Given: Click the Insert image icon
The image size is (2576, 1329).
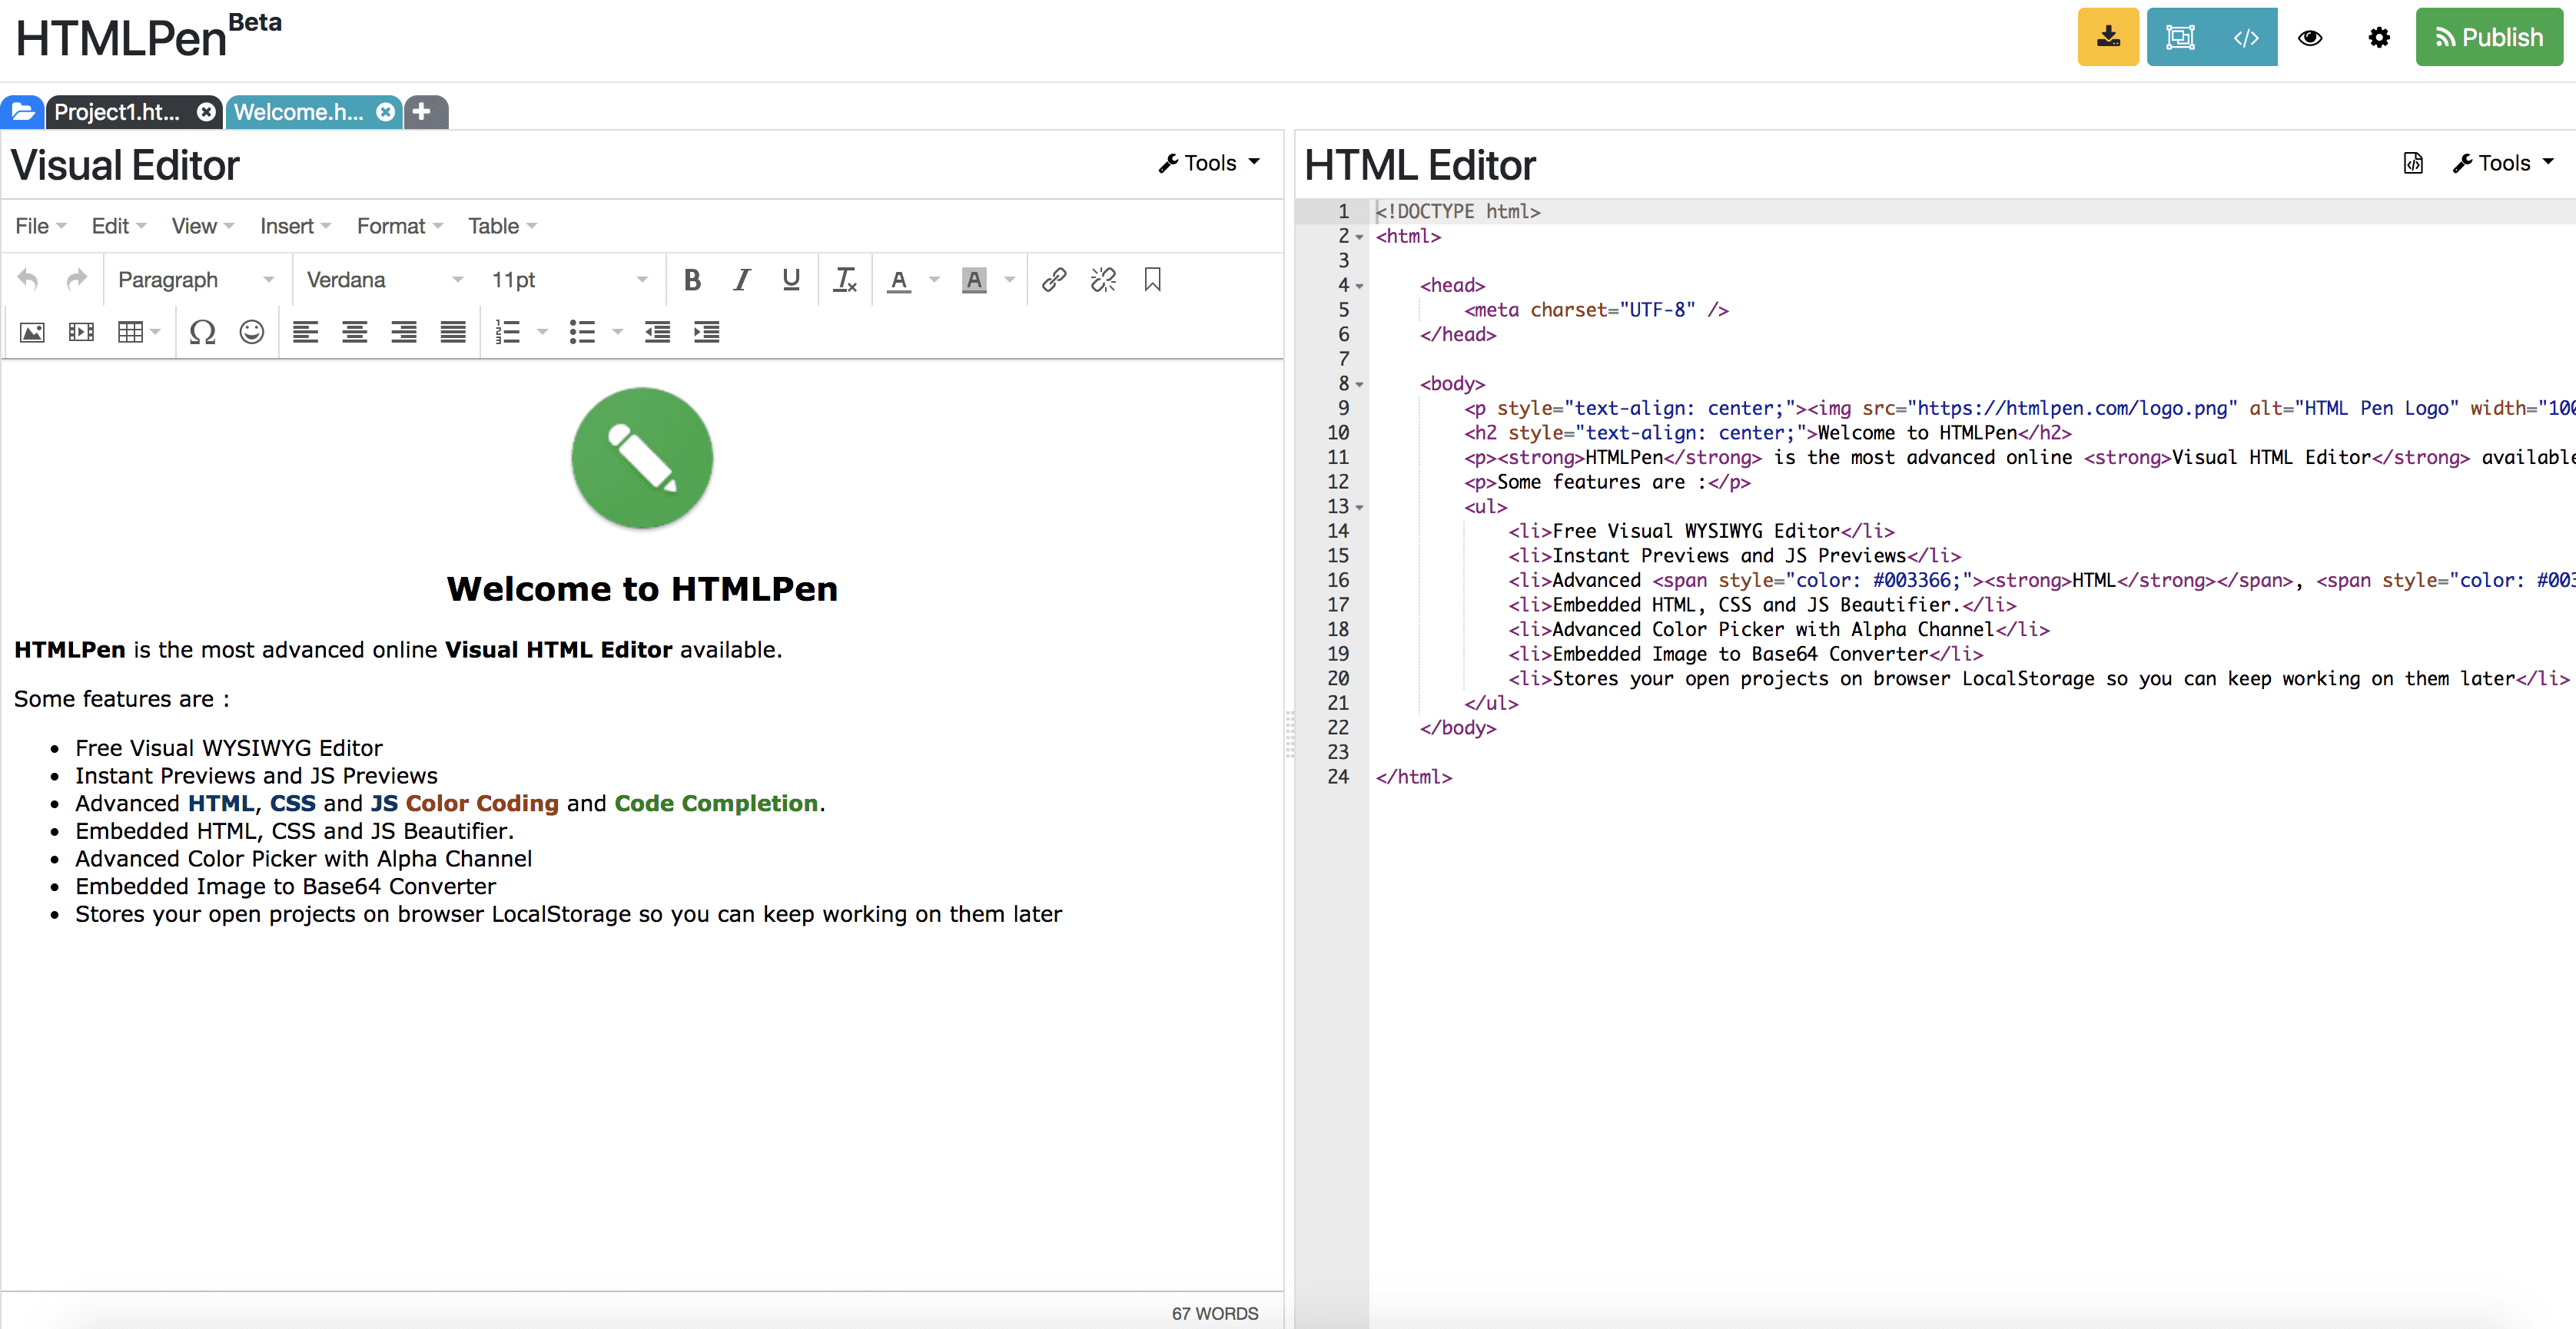Looking at the screenshot, I should click(32, 332).
